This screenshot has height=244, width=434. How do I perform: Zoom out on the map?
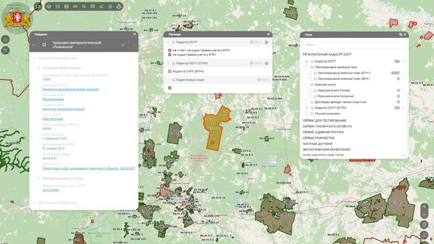coord(425,215)
